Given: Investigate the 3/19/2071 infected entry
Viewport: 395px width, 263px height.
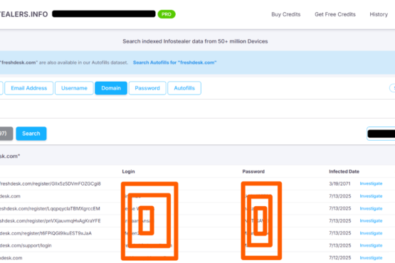Looking at the screenshot, I should pos(371,183).
